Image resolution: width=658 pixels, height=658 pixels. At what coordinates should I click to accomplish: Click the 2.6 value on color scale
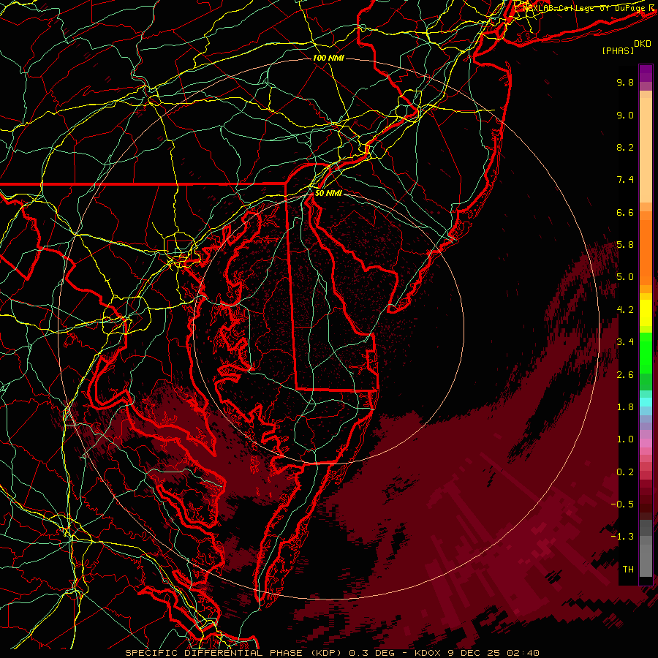(625, 375)
